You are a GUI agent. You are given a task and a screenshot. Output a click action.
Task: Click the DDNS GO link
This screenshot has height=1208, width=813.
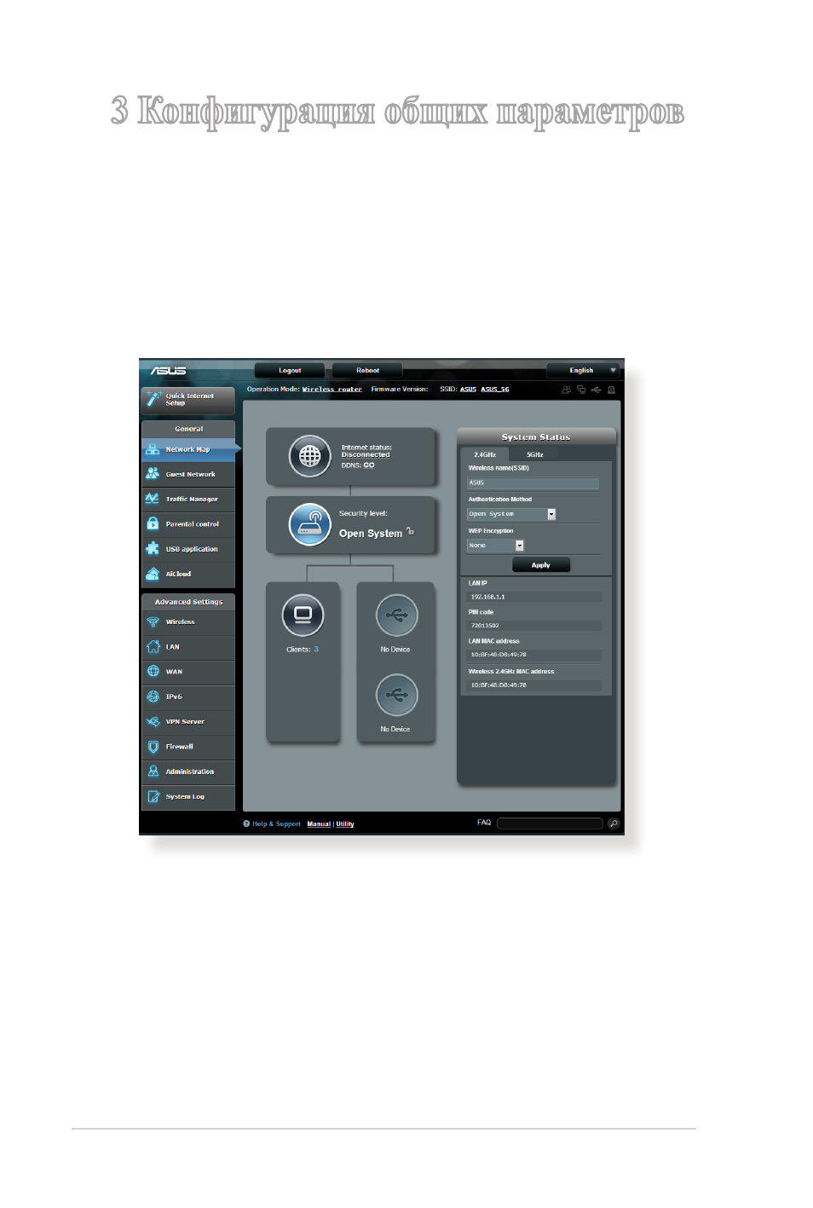tap(369, 465)
